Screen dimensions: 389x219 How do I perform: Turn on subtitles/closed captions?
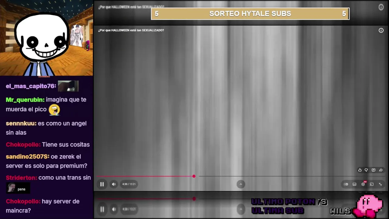pyautogui.click(x=354, y=184)
